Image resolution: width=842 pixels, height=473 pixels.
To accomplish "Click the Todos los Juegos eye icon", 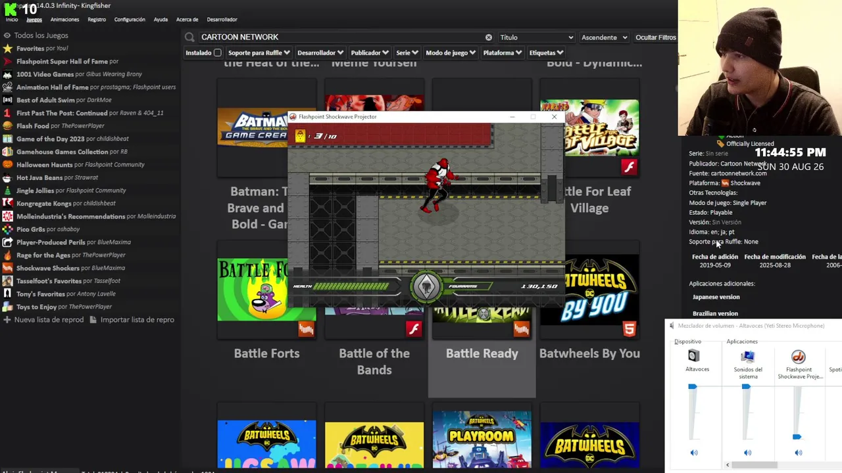I will point(7,35).
